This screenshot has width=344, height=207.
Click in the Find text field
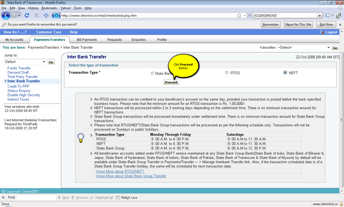[36, 198]
